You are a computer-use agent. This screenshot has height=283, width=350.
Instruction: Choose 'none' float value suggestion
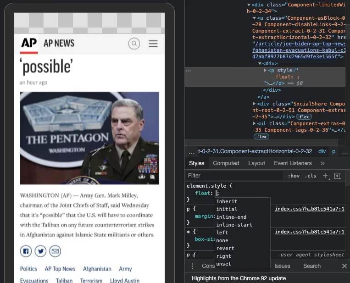(243, 241)
